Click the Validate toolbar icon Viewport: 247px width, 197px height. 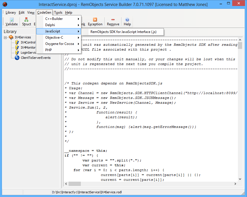pyautogui.click(x=12, y=20)
